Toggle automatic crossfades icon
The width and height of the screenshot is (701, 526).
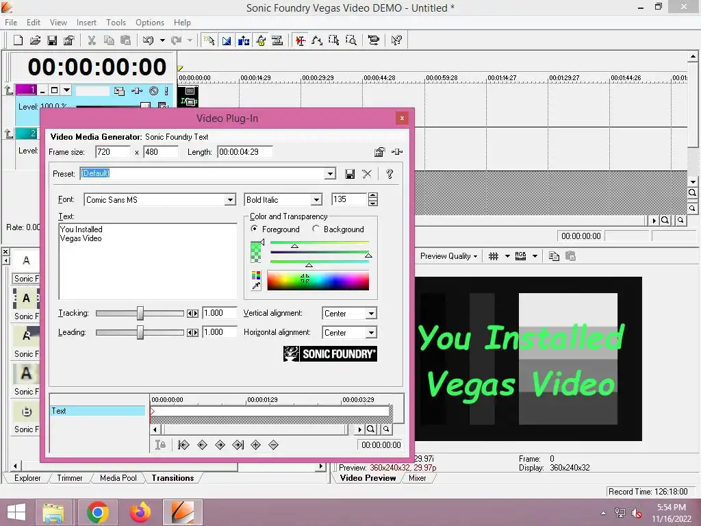pos(227,40)
